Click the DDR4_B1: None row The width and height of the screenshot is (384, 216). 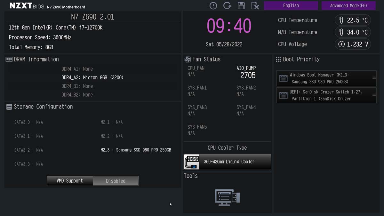click(77, 86)
